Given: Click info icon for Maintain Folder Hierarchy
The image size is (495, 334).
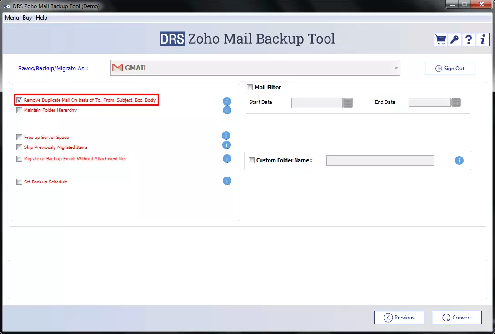Looking at the screenshot, I should (x=227, y=110).
